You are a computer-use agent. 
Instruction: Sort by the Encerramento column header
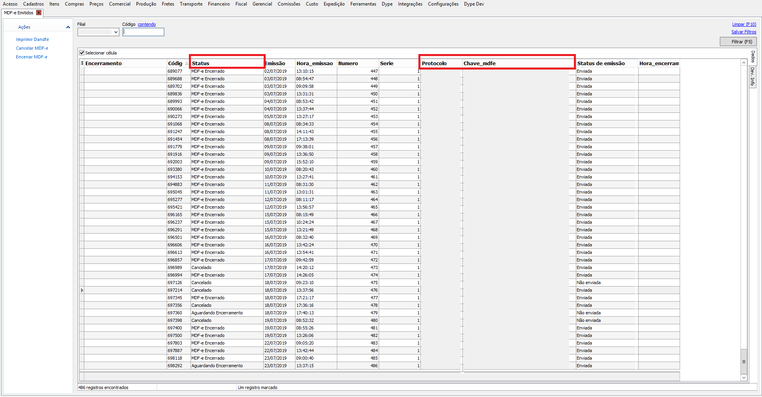click(126, 64)
